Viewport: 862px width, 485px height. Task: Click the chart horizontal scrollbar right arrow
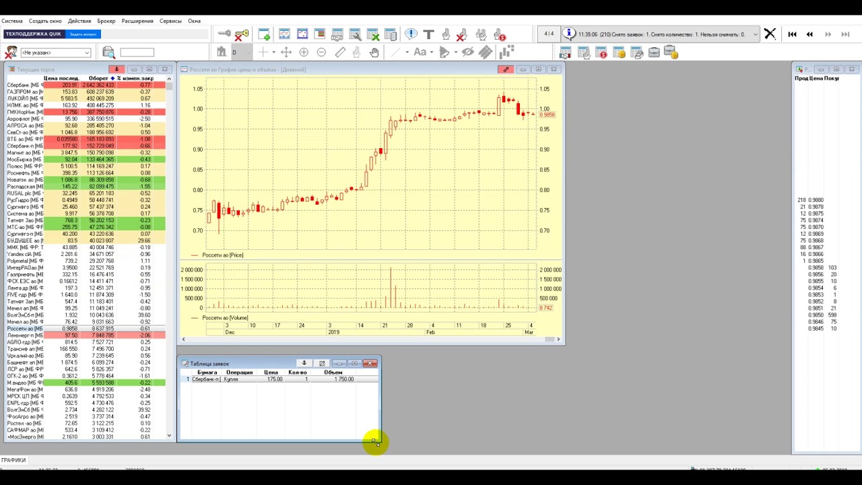(x=558, y=339)
